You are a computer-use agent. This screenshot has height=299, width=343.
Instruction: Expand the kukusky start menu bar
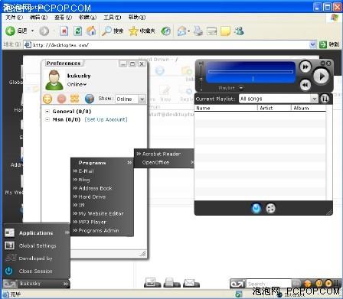(x=36, y=284)
